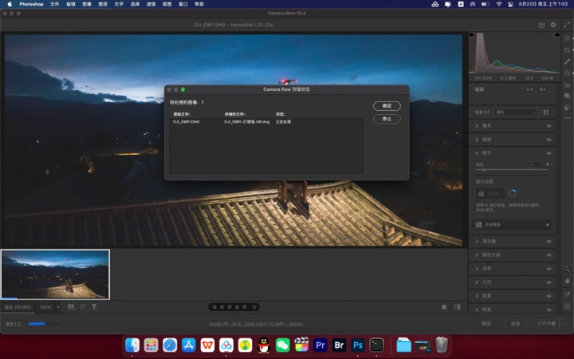The width and height of the screenshot is (574, 359).
Task: Open Premiere Pro from the Dock
Action: pos(320,345)
